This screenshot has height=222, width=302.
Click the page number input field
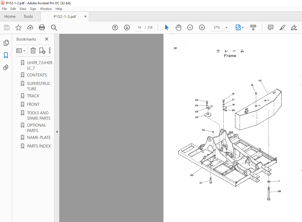click(x=139, y=27)
